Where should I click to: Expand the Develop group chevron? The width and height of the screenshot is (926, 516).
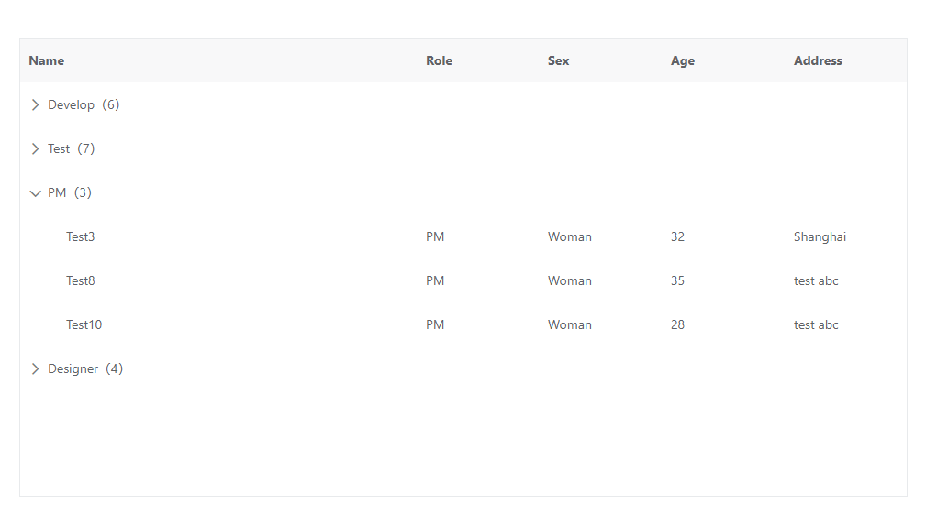[x=36, y=104]
